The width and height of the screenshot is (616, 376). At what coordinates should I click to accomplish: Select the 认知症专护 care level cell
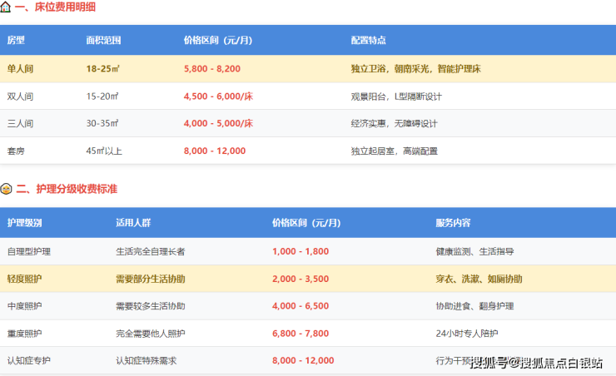click(29, 360)
